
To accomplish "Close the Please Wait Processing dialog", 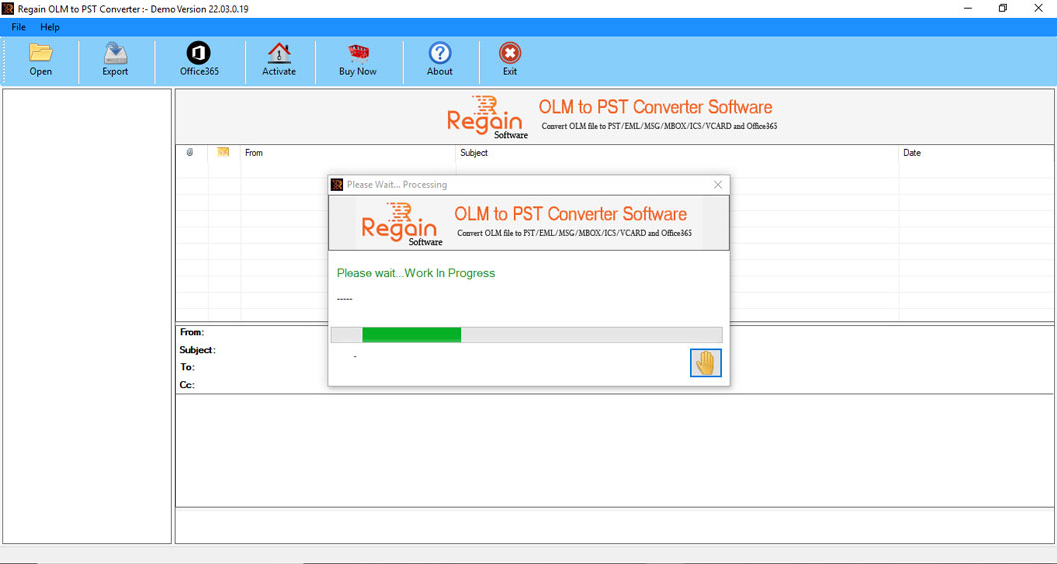I will (718, 184).
